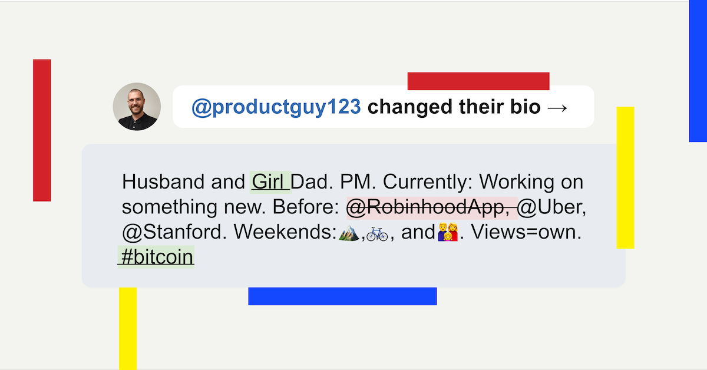Viewport: 707px width, 370px height.
Task: Click the red bar above the header
Action: 478,81
